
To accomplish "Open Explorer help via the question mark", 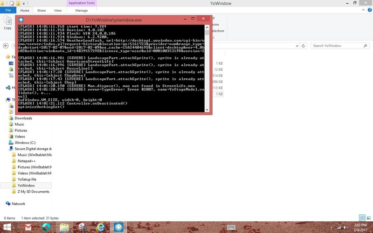I will (370, 10).
